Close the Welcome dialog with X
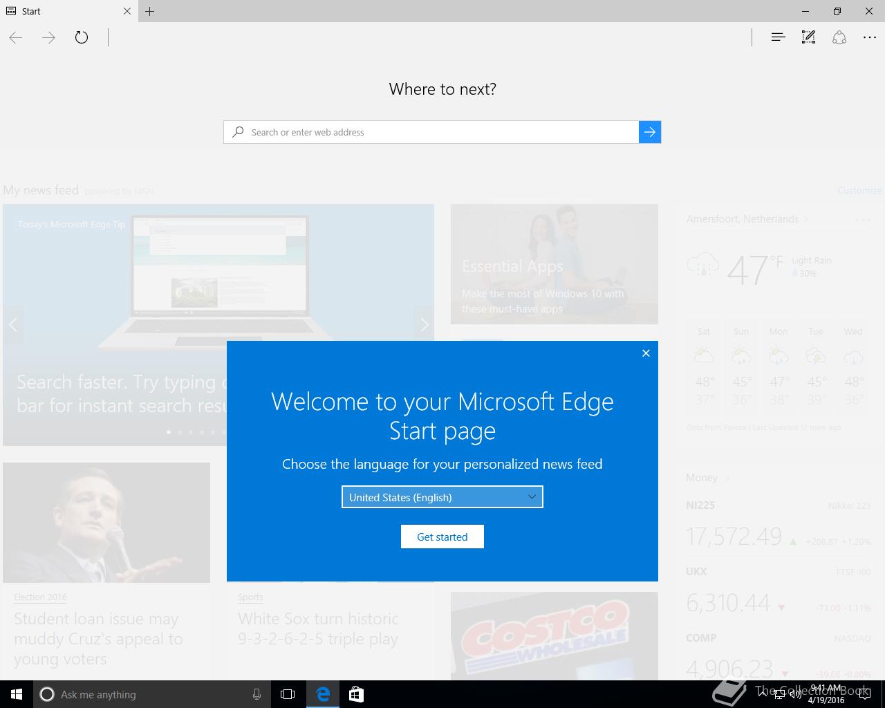The image size is (885, 708). [x=646, y=353]
